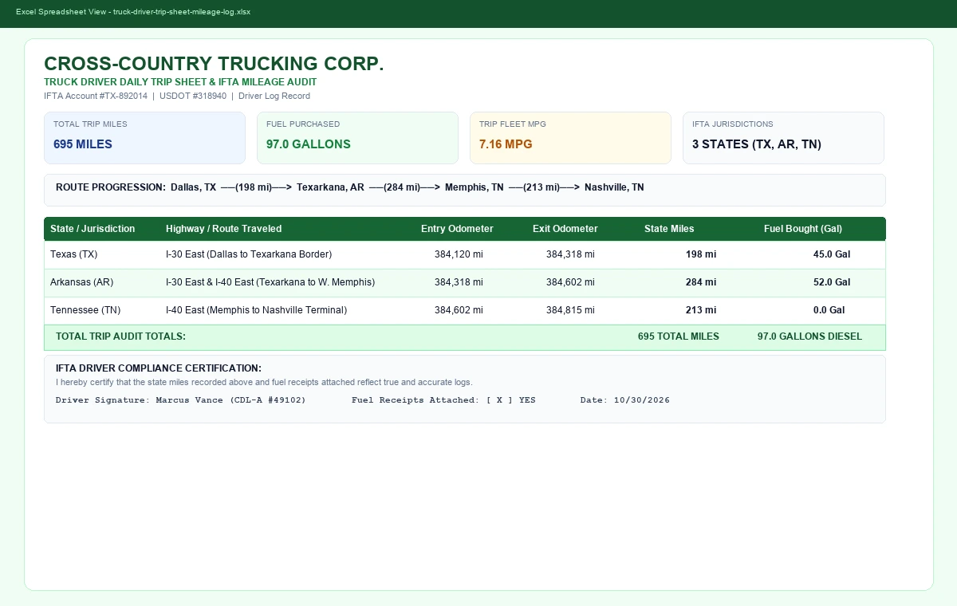
Task: Click the I-40 East Memphis to Nashville cell
Action: [x=256, y=310]
